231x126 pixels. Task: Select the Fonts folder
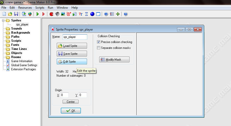(x=15, y=45)
